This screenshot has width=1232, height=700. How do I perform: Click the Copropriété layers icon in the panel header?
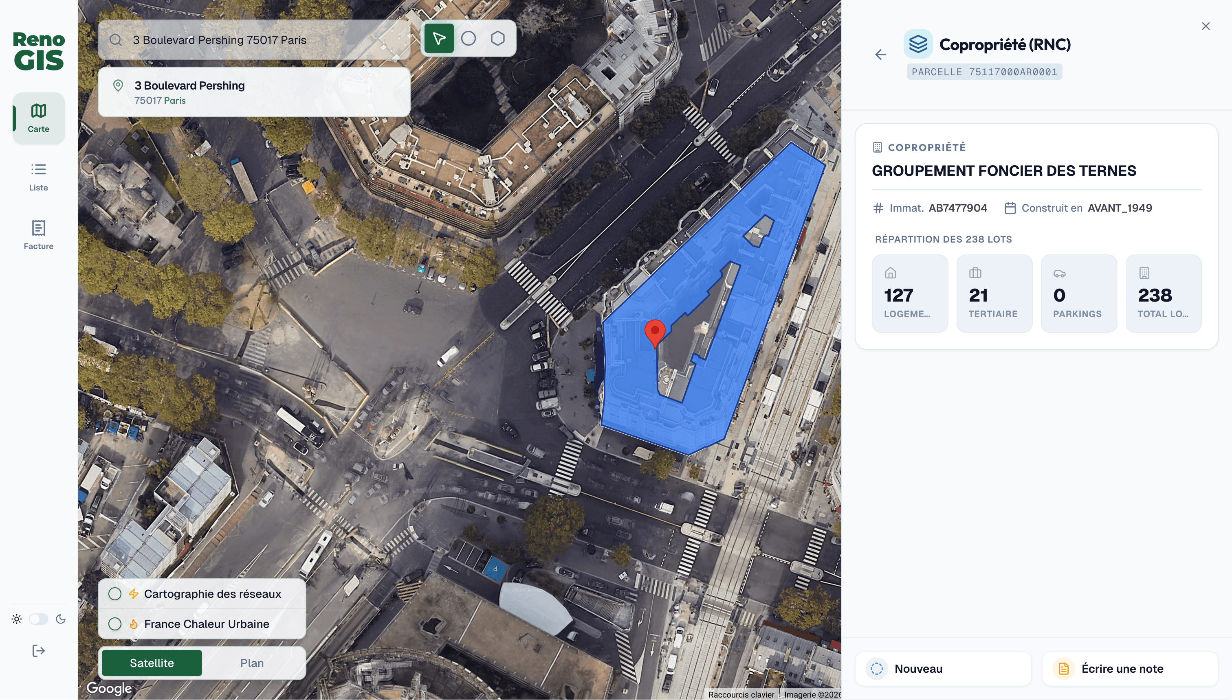(919, 44)
